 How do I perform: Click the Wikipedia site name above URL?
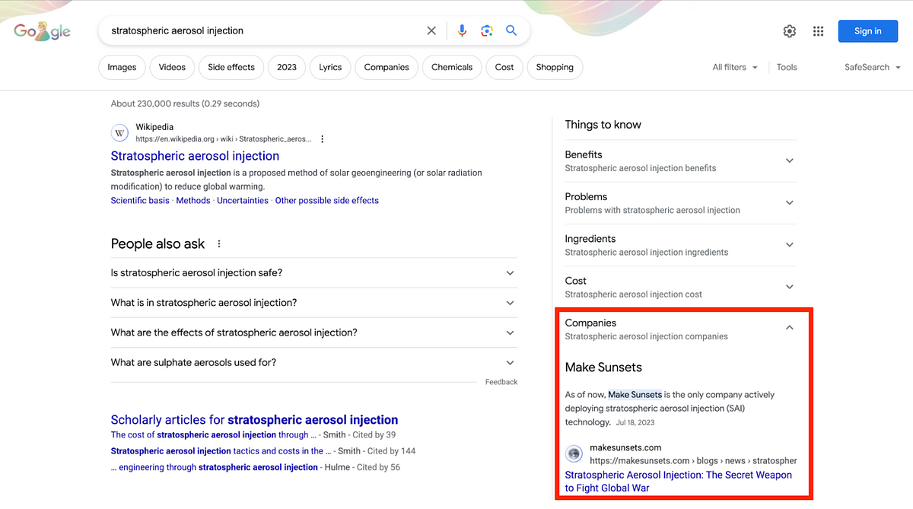click(x=154, y=127)
